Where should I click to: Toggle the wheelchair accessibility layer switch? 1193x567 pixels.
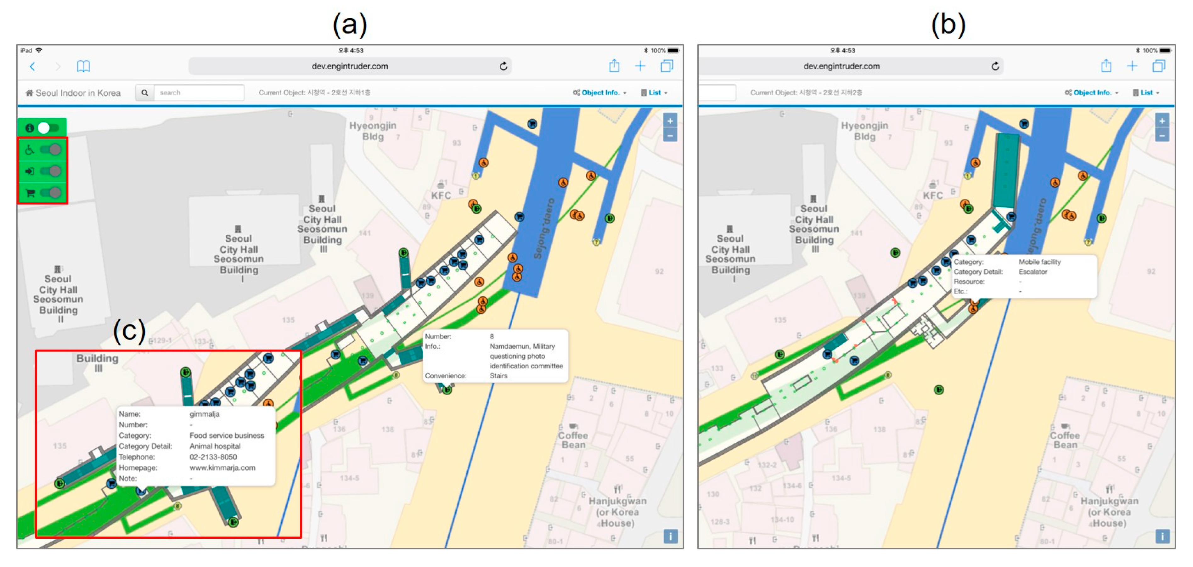coord(50,150)
